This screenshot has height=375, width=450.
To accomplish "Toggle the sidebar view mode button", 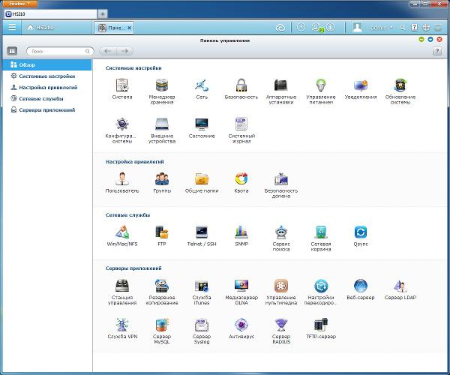I will tap(12, 51).
